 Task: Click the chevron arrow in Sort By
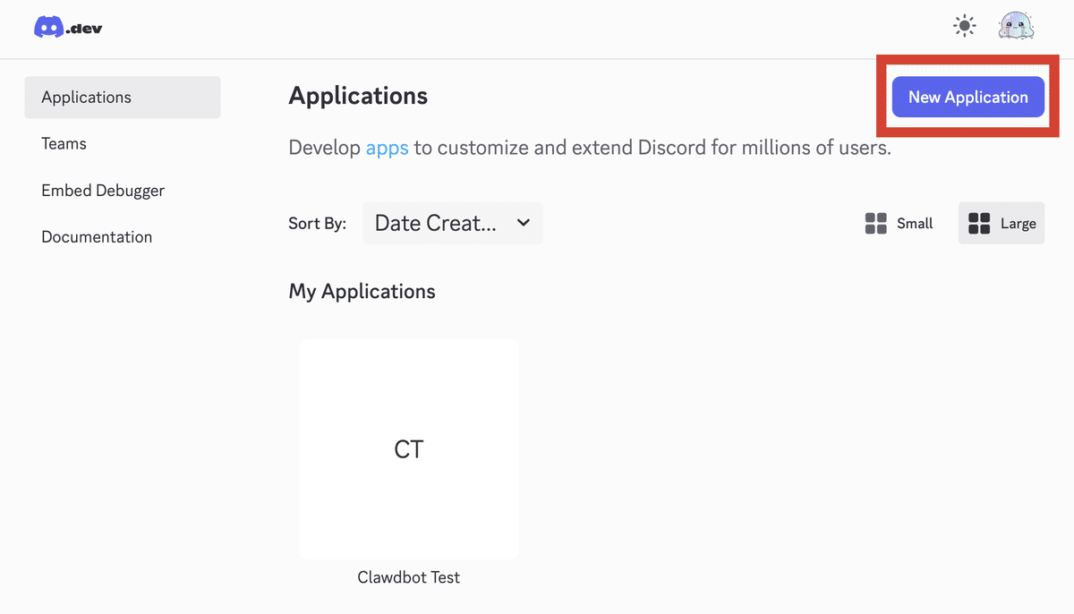524,223
